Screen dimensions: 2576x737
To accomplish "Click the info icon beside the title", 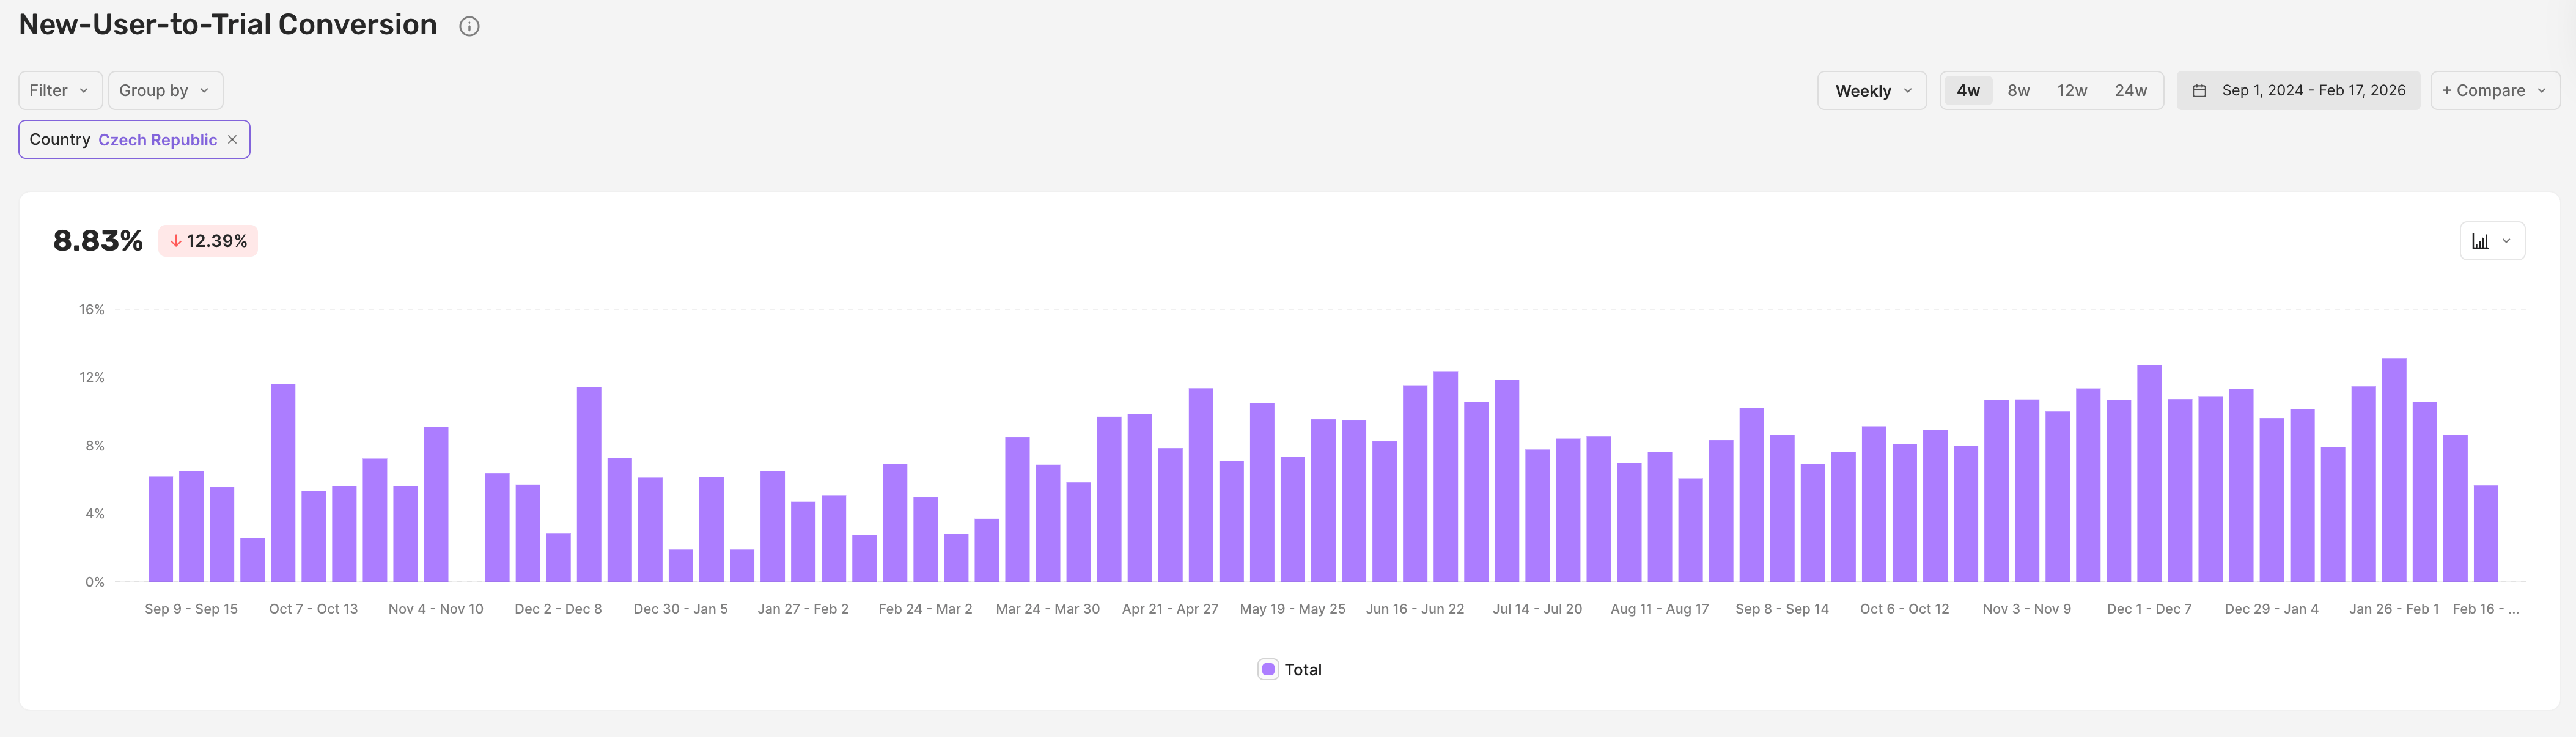I will click(469, 27).
